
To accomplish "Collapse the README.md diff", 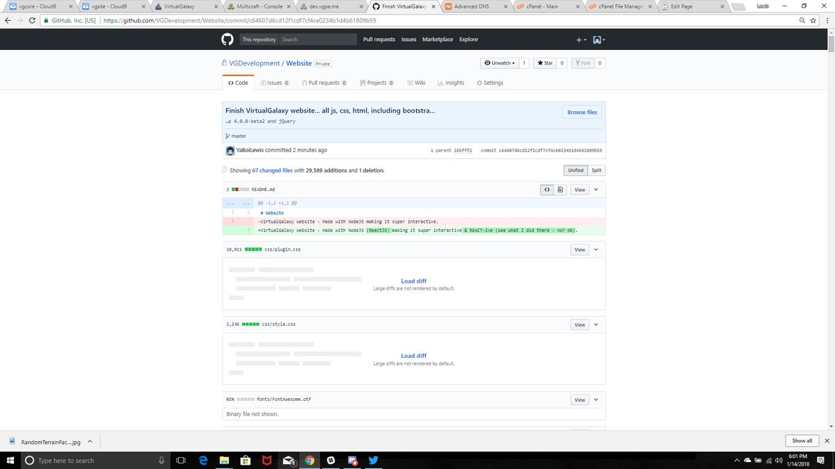I will pyautogui.click(x=596, y=190).
